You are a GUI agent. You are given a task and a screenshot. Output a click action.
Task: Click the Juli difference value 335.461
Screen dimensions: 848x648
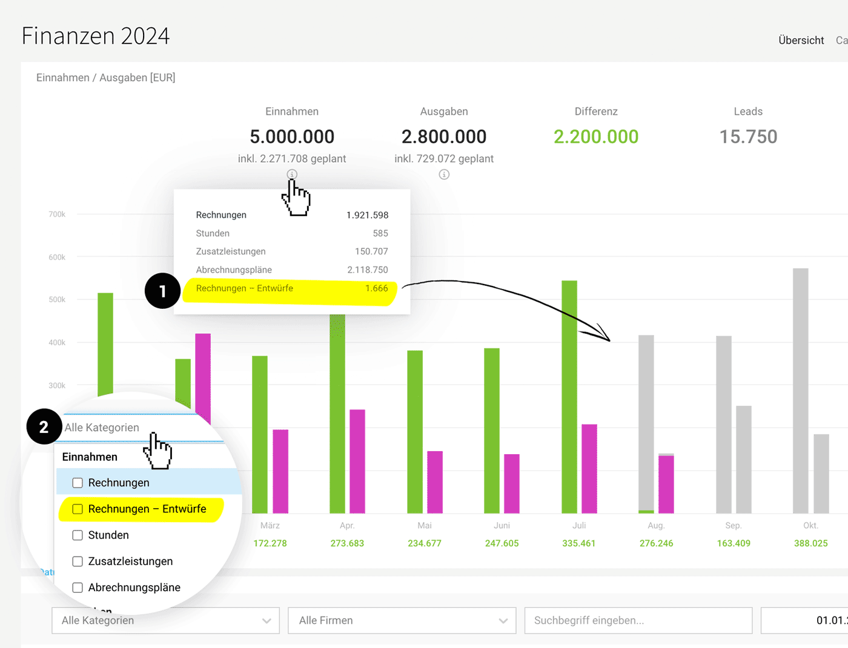click(578, 543)
